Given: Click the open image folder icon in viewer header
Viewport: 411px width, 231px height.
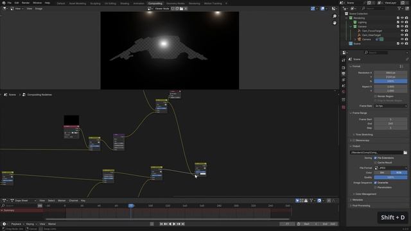Looking at the screenshot, I should (x=181, y=8).
